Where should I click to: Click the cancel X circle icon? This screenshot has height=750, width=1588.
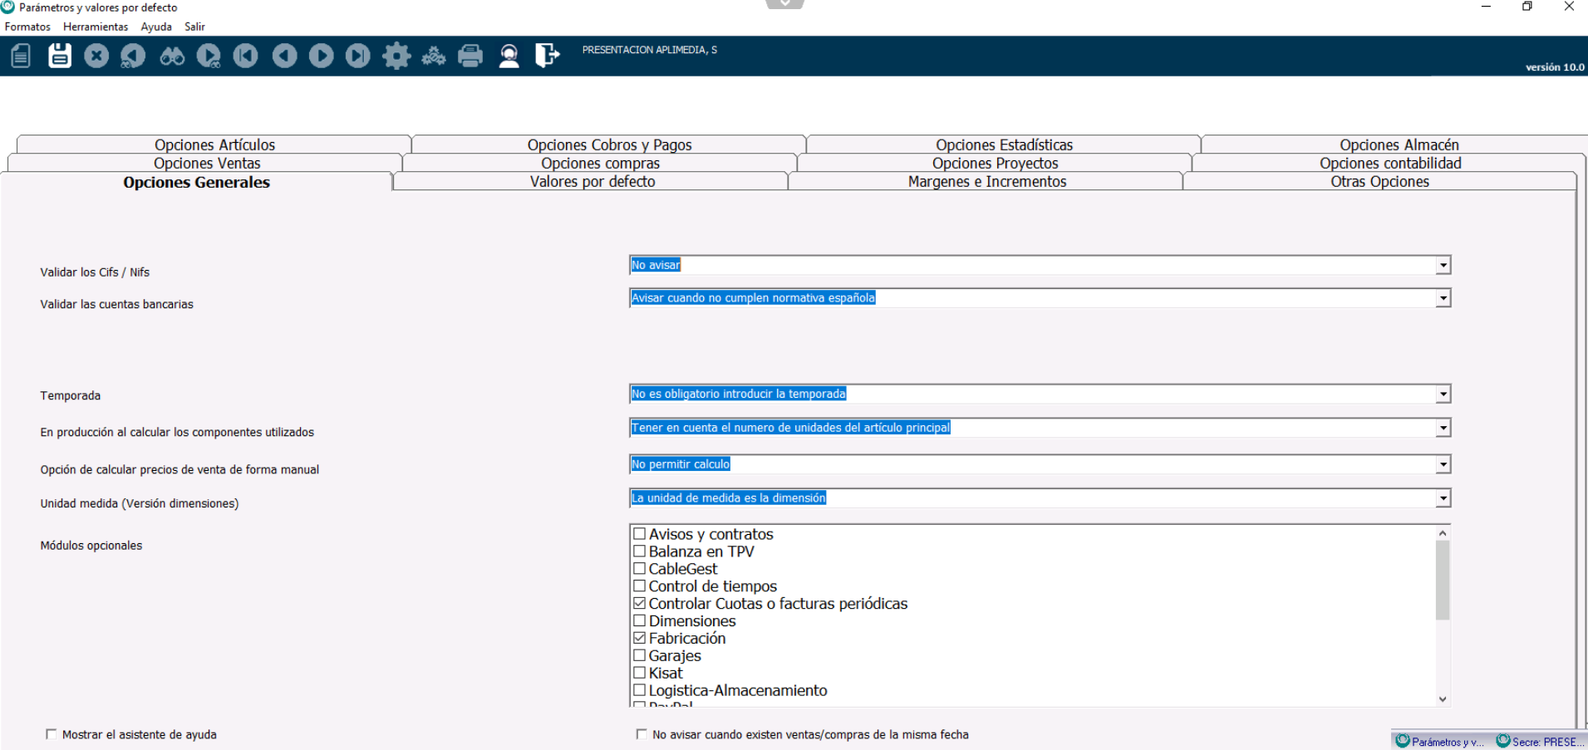[96, 56]
